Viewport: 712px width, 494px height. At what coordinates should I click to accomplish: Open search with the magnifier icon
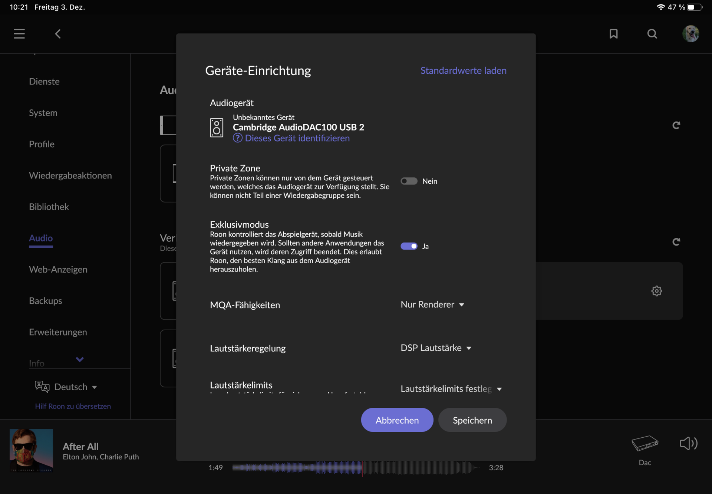point(652,34)
